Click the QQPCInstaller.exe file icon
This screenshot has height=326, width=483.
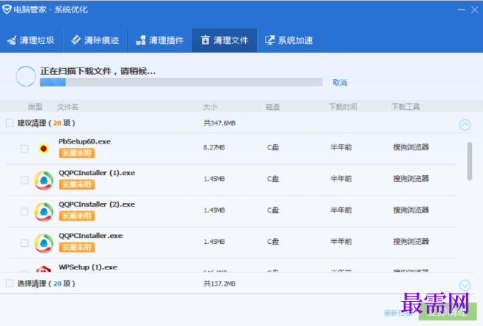[43, 243]
